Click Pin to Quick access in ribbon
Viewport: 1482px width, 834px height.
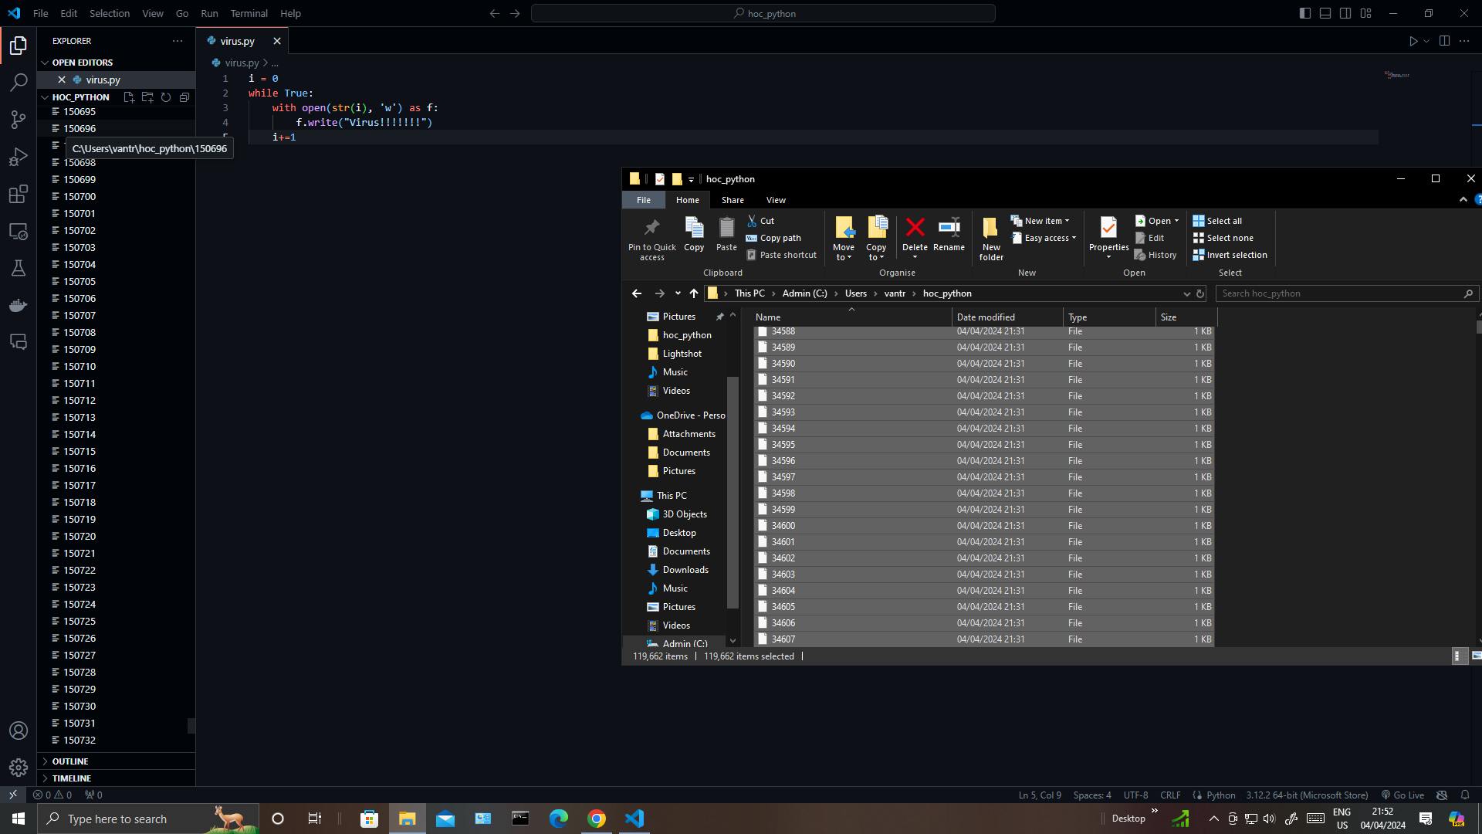click(651, 239)
